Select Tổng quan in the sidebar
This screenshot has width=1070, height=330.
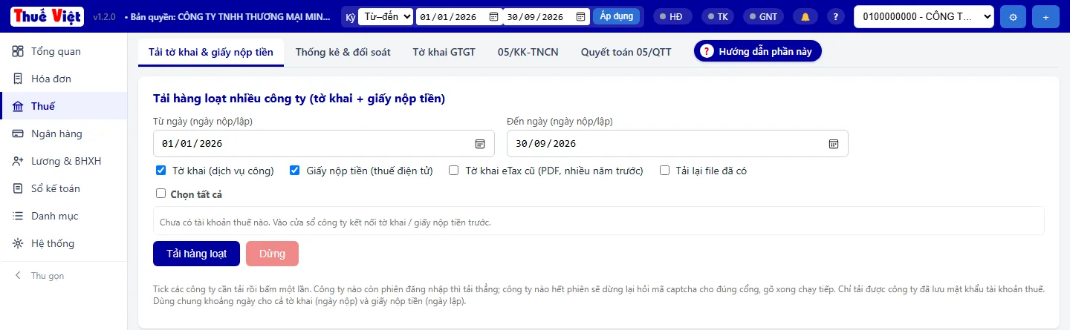pos(63,51)
